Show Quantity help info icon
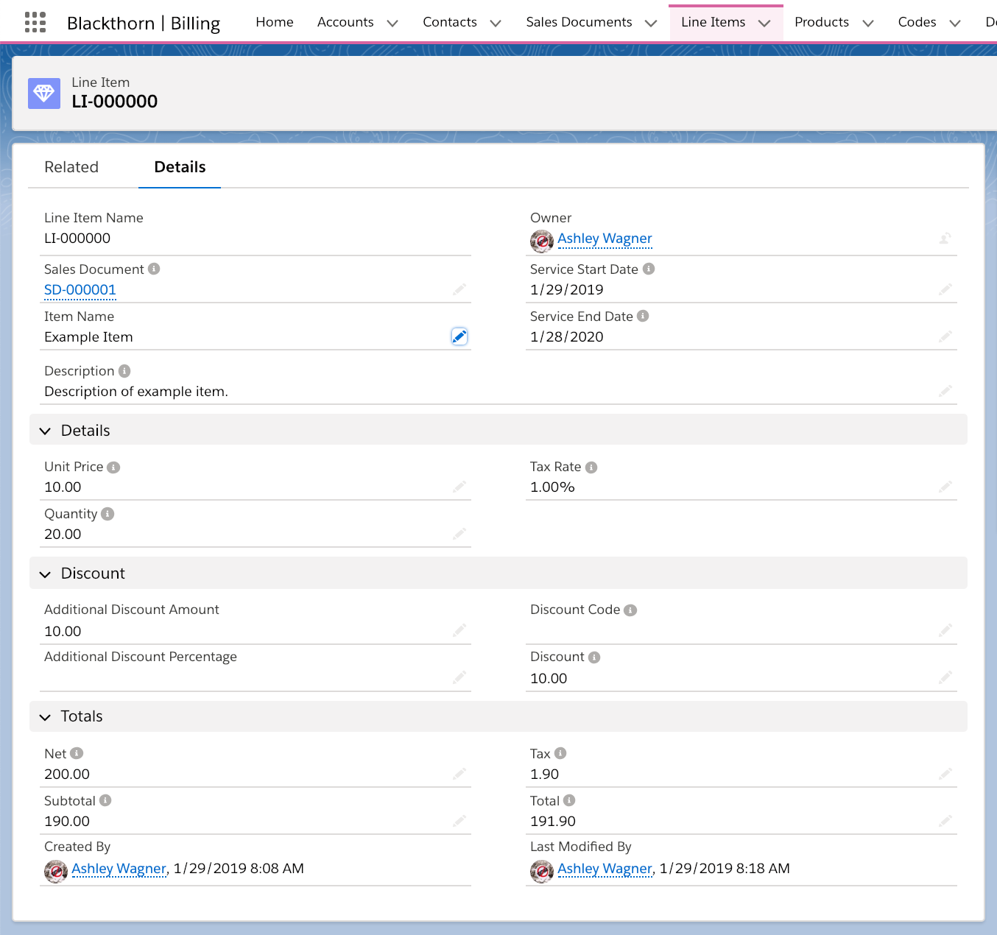 [x=108, y=514]
